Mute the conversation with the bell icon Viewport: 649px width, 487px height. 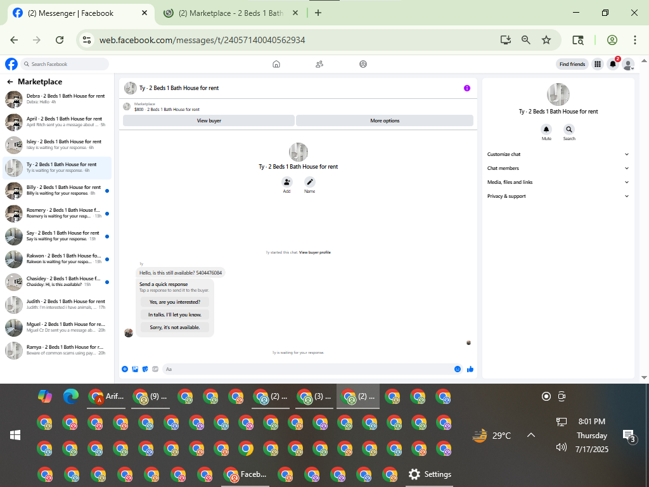pos(546,129)
